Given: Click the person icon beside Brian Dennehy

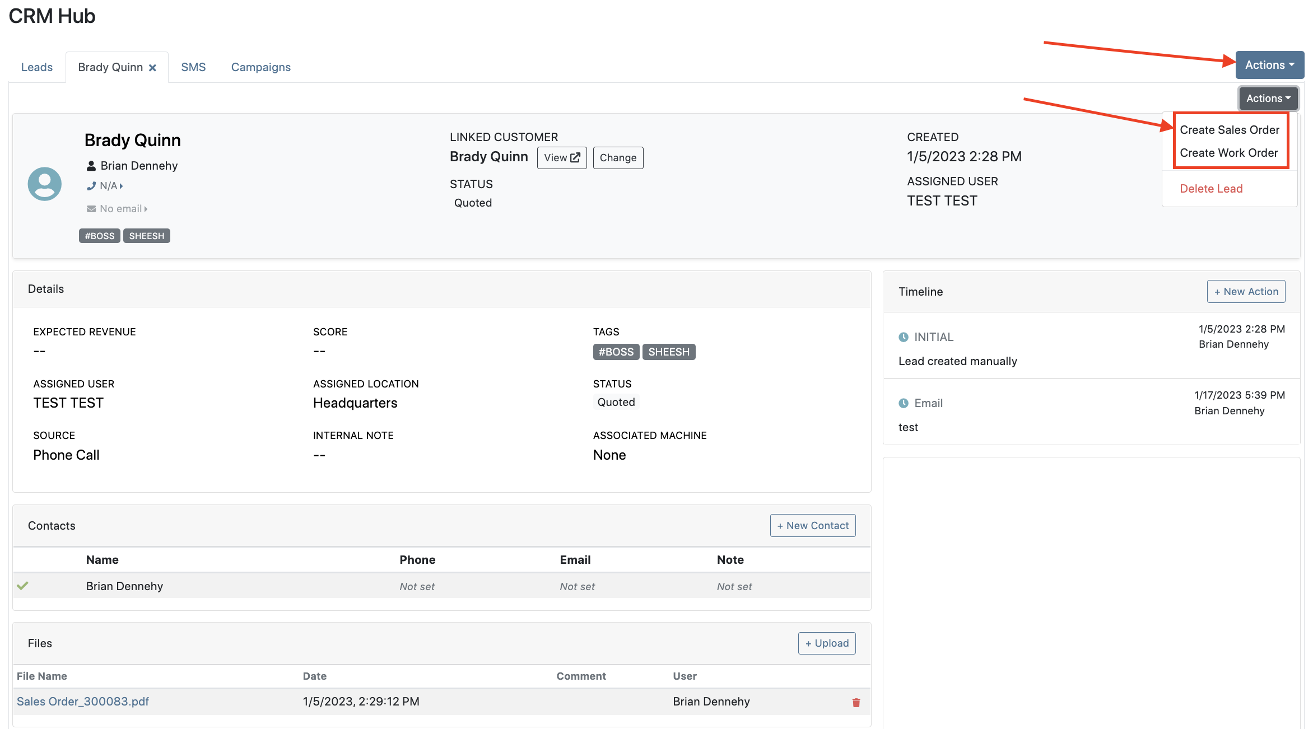Looking at the screenshot, I should pyautogui.click(x=91, y=166).
